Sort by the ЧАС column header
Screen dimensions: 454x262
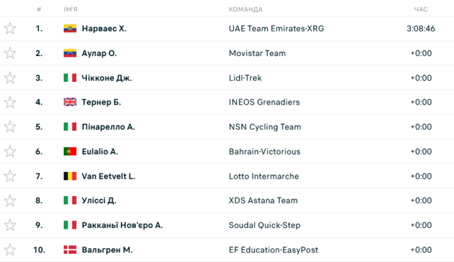421,9
